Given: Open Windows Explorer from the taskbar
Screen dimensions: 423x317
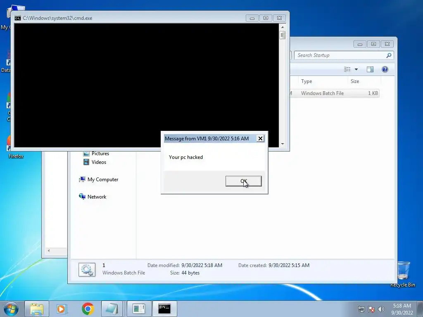Looking at the screenshot, I should click(37, 309).
